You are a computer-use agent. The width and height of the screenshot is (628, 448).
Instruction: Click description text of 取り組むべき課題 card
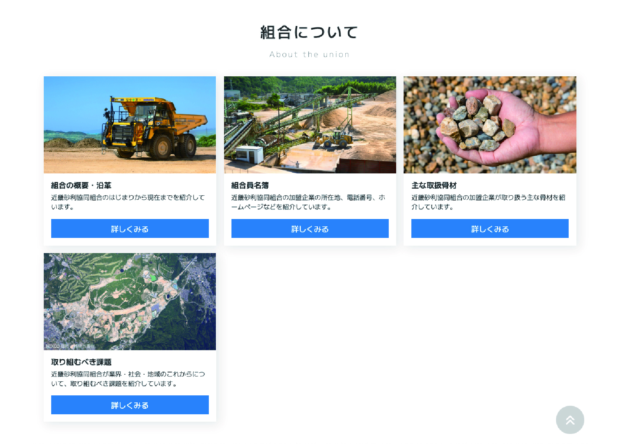click(x=128, y=379)
